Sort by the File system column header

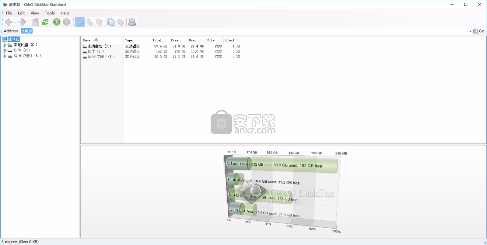click(215, 40)
